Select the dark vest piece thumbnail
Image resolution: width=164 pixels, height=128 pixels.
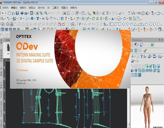(x=8, y=48)
